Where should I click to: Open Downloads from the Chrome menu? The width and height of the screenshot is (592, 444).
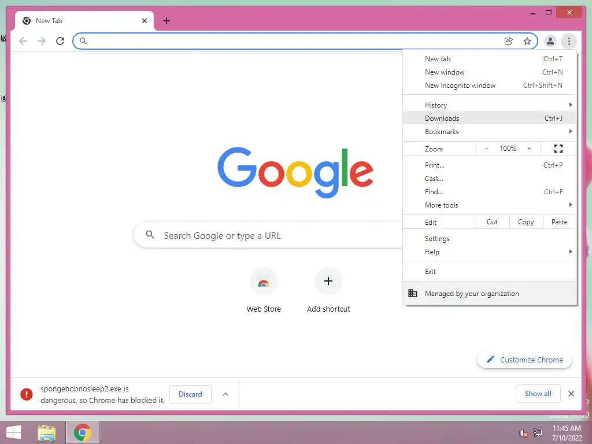pyautogui.click(x=490, y=118)
